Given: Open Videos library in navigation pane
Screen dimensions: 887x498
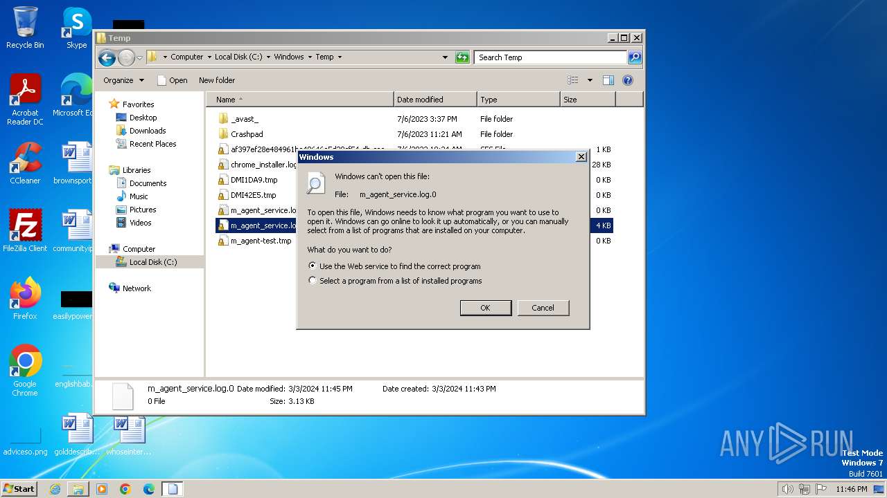Looking at the screenshot, I should (x=140, y=223).
